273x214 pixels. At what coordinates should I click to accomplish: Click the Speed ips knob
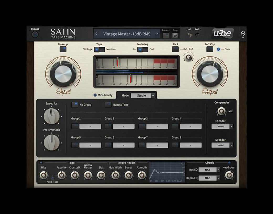click(51, 116)
